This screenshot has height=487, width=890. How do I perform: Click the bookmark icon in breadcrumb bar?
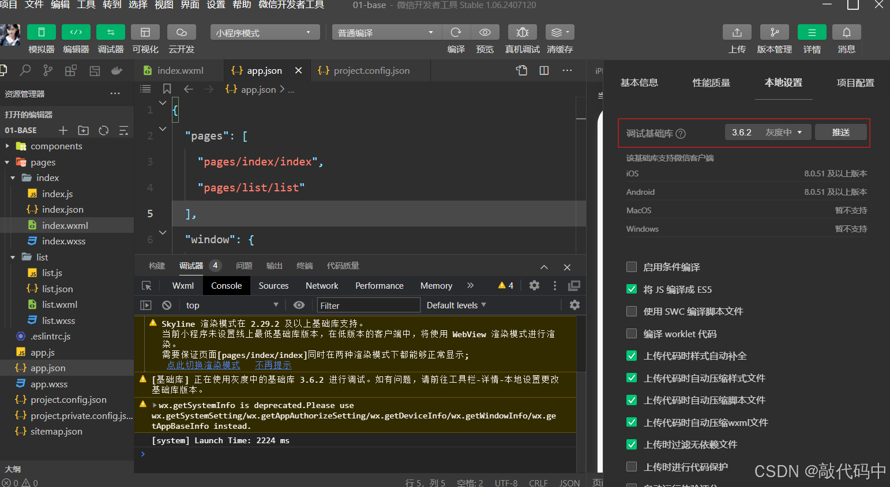167,89
